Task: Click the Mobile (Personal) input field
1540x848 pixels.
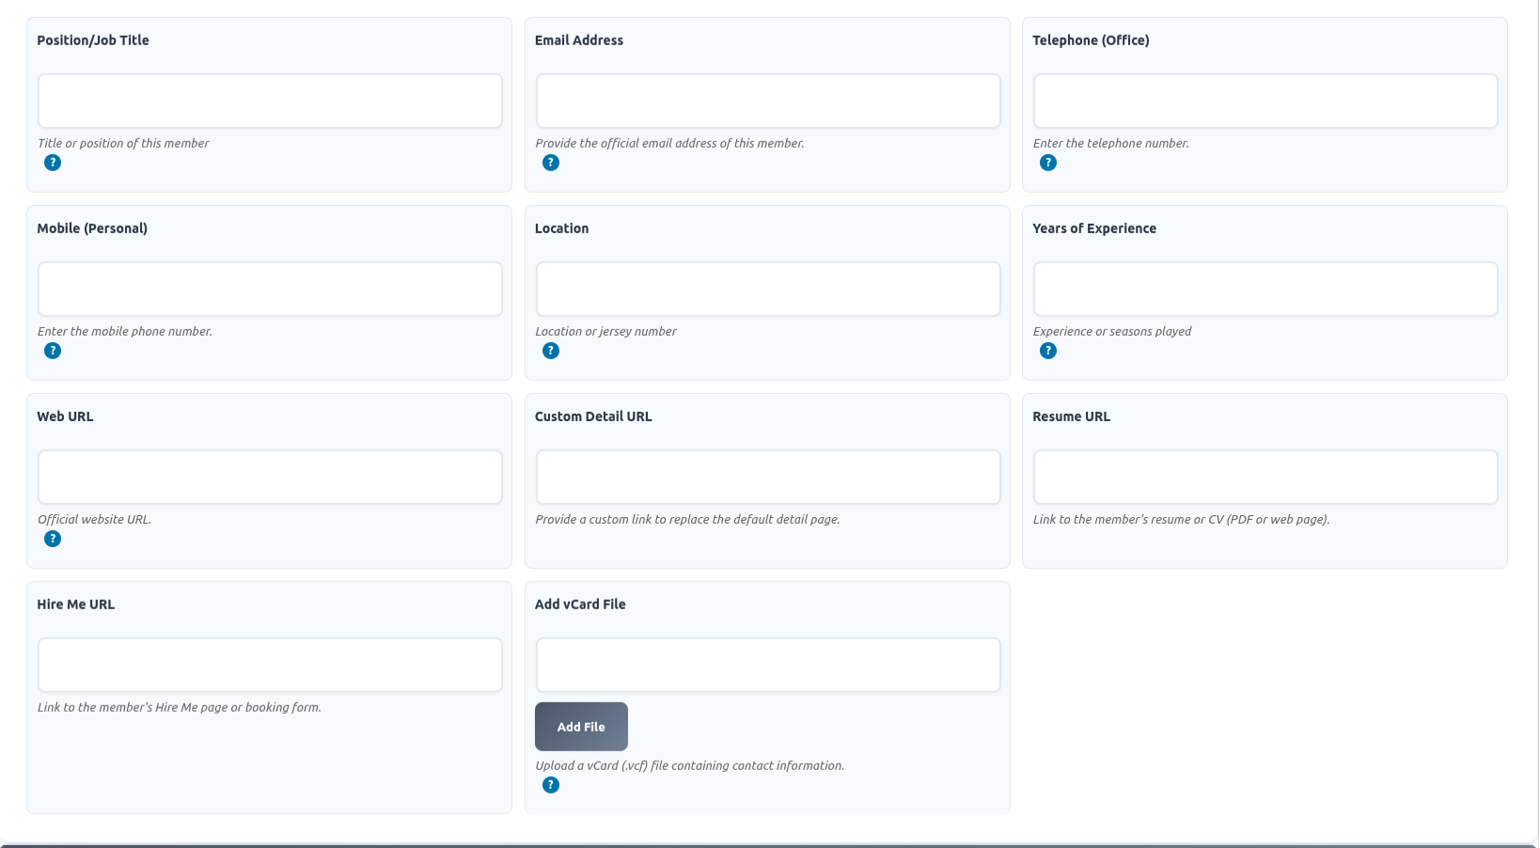Action: click(x=270, y=289)
